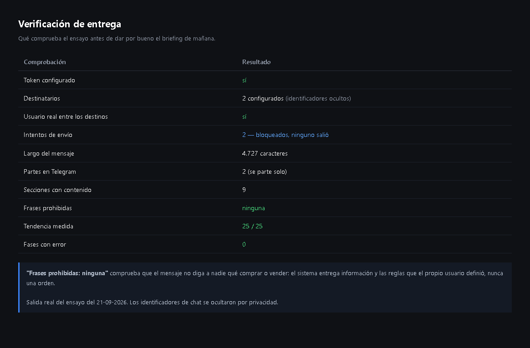Click the '25 / 25' result value
This screenshot has width=530, height=348.
(x=252, y=227)
